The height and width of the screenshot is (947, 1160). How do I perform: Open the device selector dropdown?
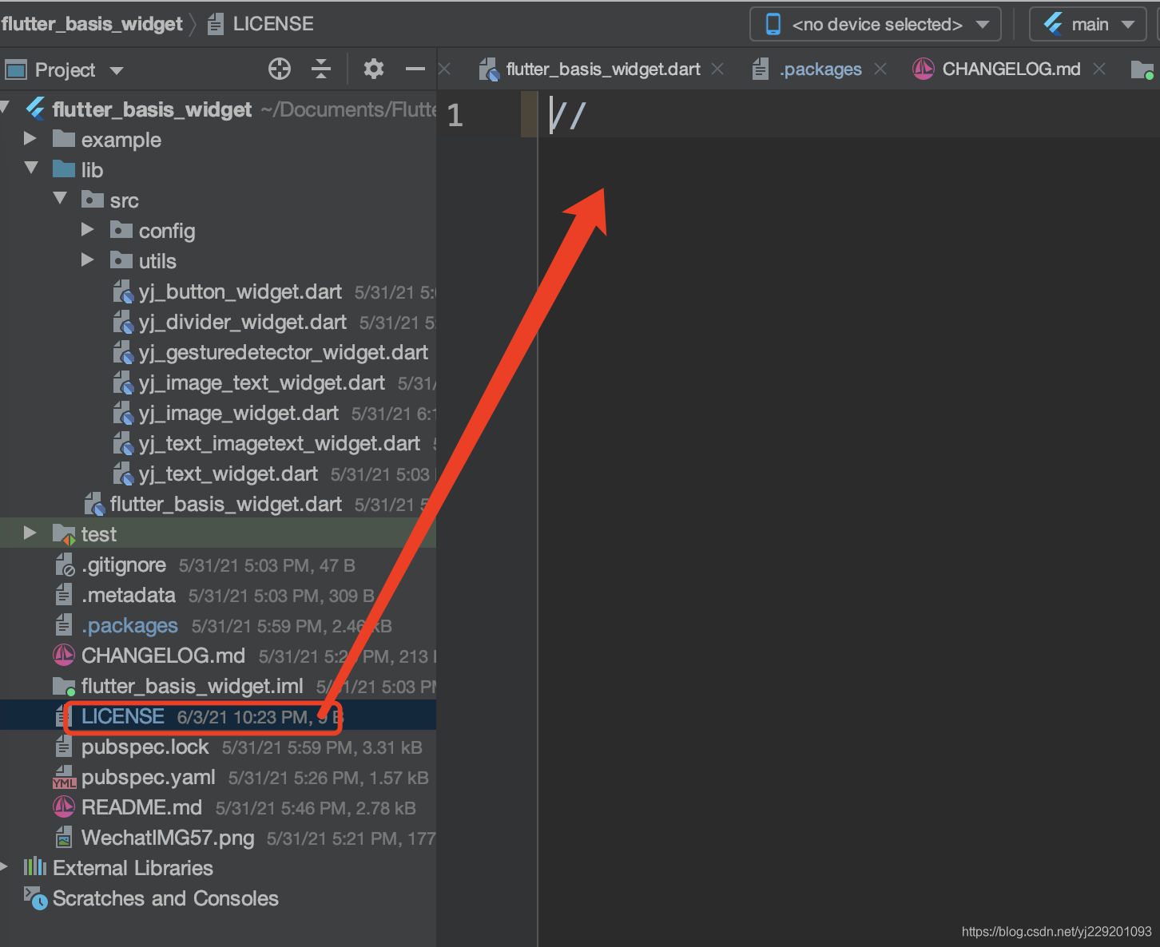pyautogui.click(x=877, y=25)
